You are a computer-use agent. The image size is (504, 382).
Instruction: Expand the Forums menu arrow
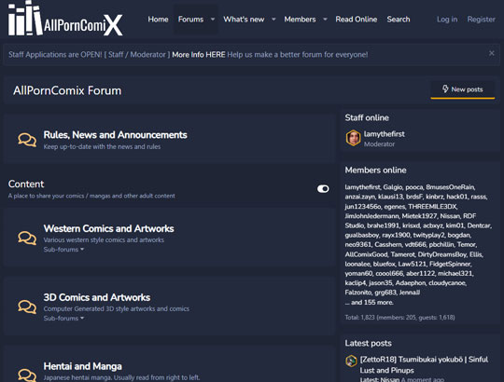coord(213,20)
